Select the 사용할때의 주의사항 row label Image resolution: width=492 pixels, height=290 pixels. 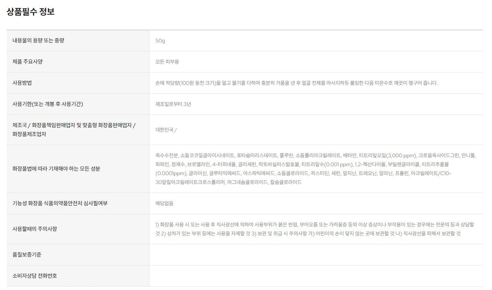tap(35, 229)
